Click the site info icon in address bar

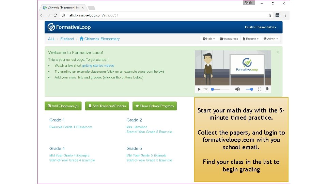[63, 15]
